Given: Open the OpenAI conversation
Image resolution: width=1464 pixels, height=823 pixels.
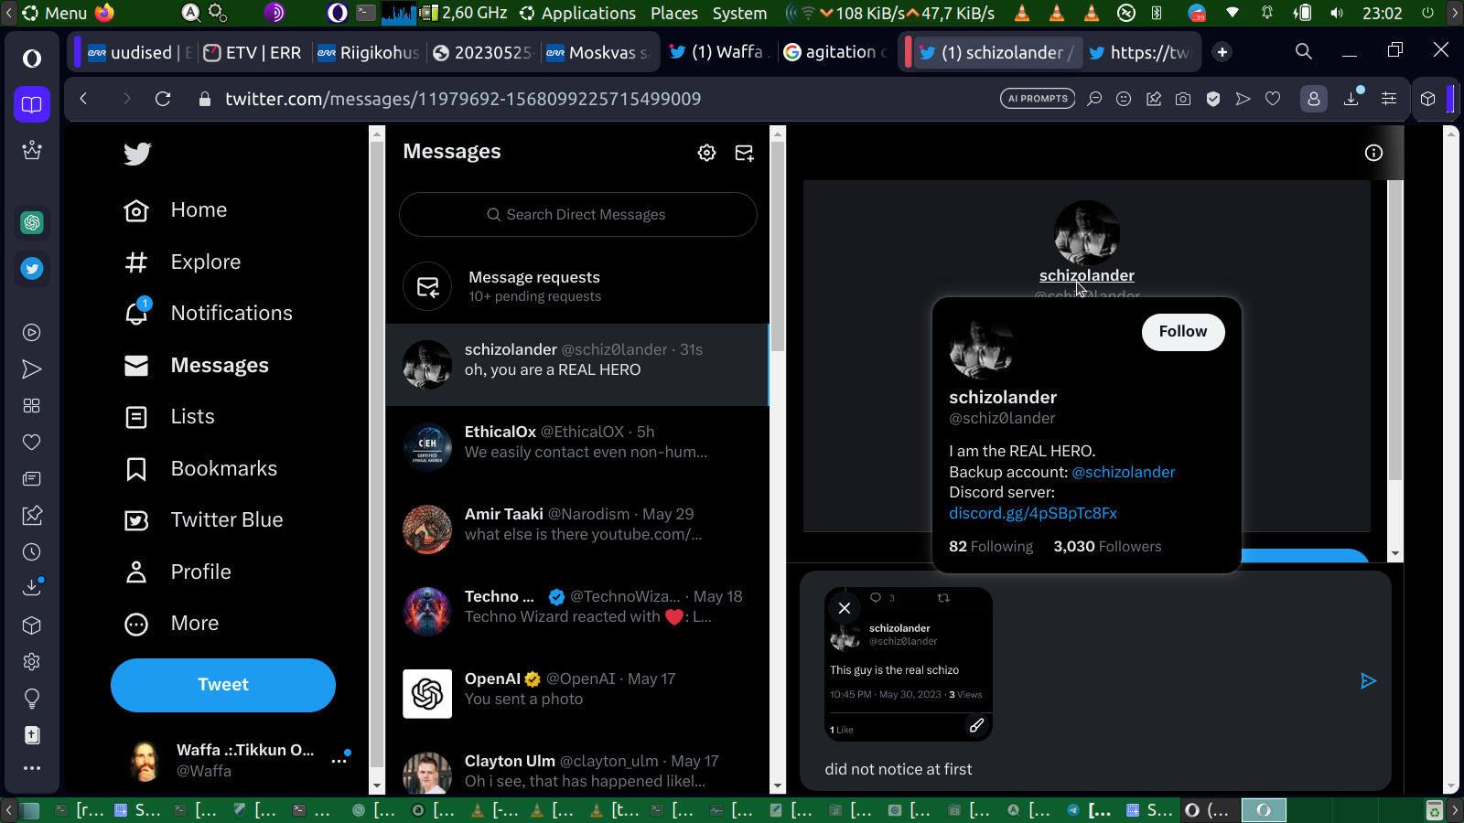Looking at the screenshot, I should (577, 693).
